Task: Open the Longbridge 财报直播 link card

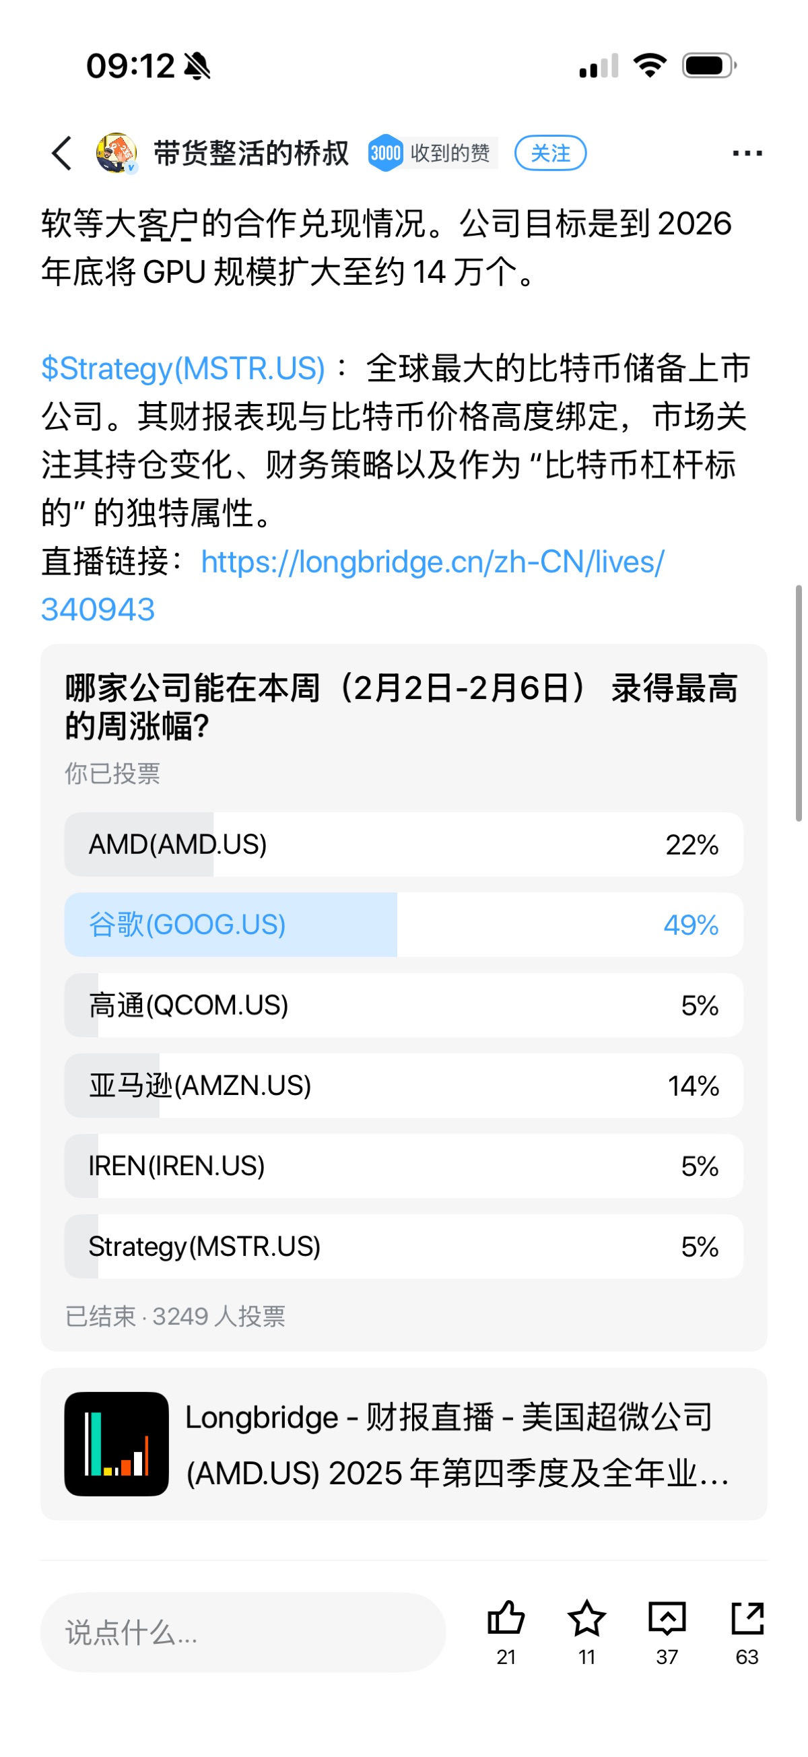Action: (x=403, y=1445)
